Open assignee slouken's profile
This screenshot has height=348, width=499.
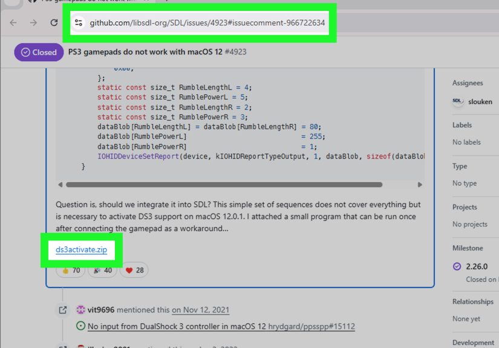(x=480, y=102)
